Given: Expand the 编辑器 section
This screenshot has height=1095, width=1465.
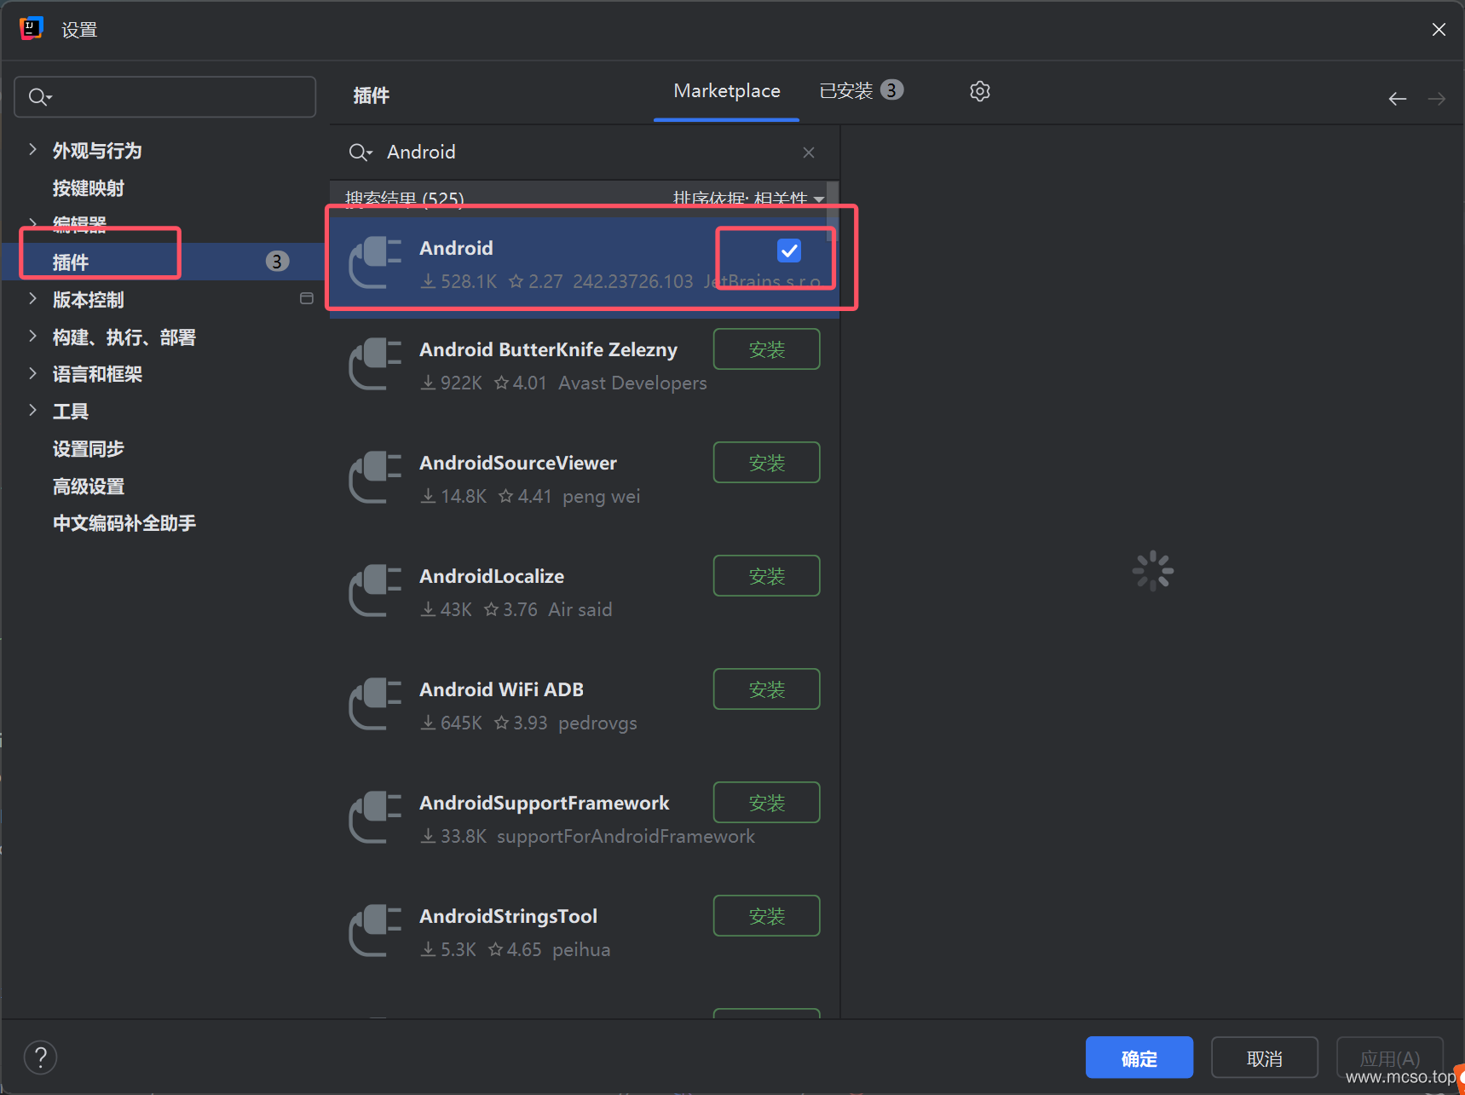Looking at the screenshot, I should pos(32,223).
